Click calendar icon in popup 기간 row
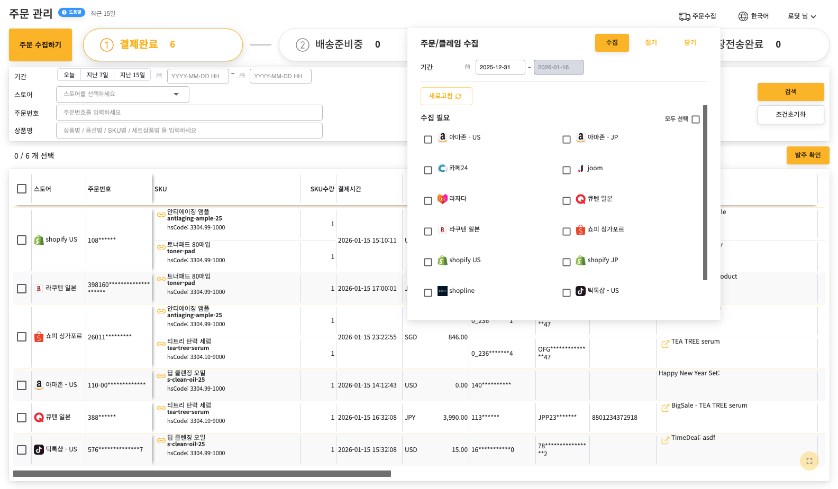The height and width of the screenshot is (489, 838). (x=467, y=67)
